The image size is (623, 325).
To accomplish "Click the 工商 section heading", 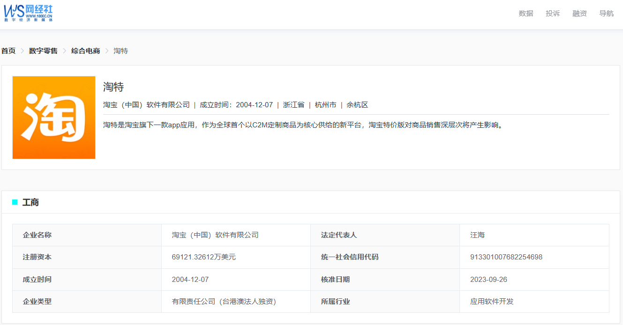I will [x=30, y=202].
